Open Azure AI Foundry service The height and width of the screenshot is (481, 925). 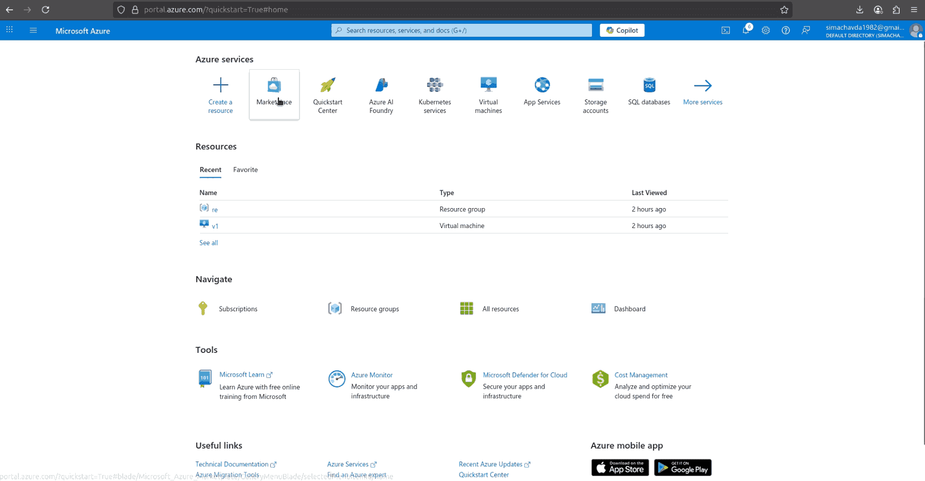point(381,95)
